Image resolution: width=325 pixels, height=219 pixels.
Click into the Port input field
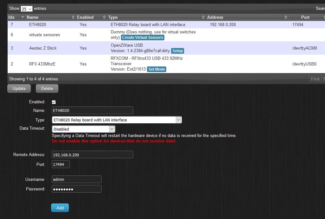point(61,164)
